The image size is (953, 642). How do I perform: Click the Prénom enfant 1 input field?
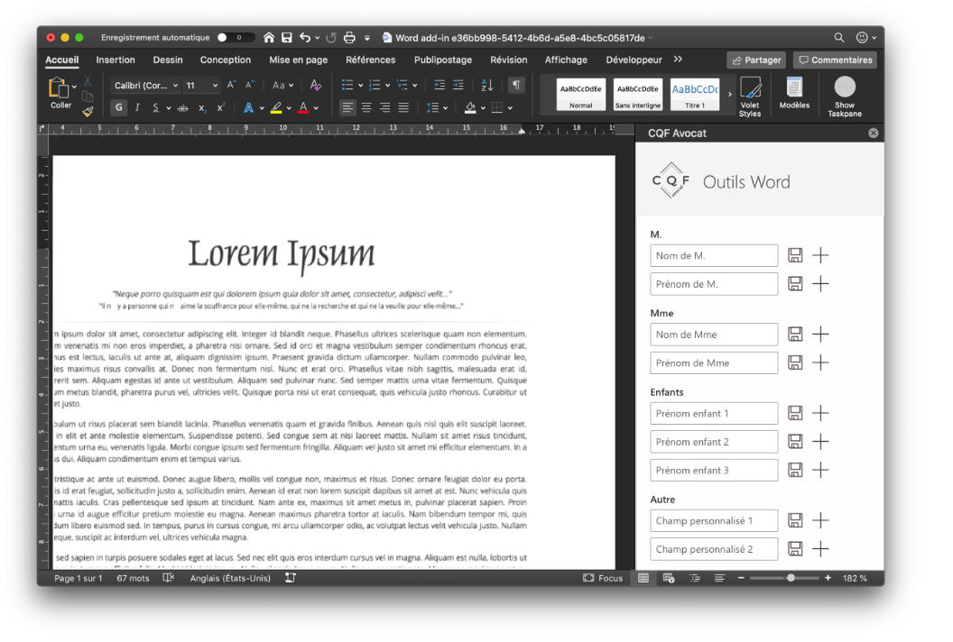click(x=713, y=413)
